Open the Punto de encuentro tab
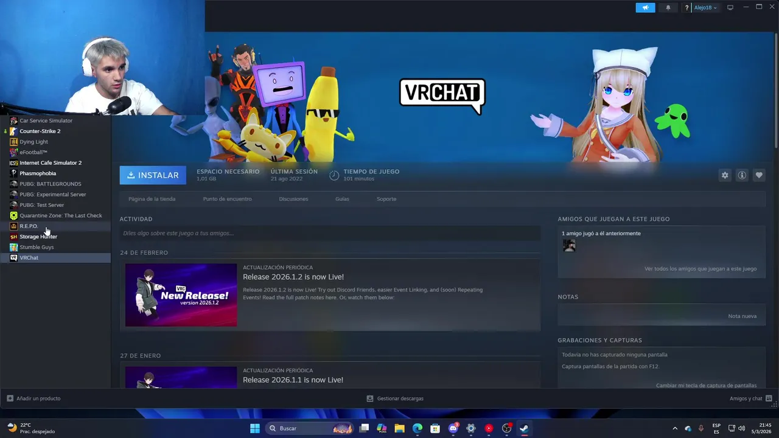Screen dimensions: 779x438 [227, 199]
